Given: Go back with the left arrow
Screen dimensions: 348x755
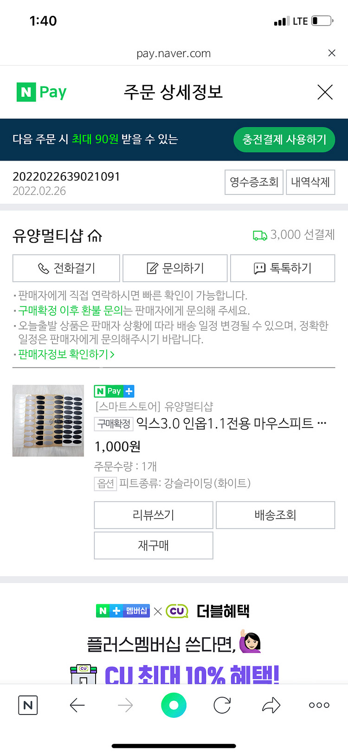Looking at the screenshot, I should (77, 705).
